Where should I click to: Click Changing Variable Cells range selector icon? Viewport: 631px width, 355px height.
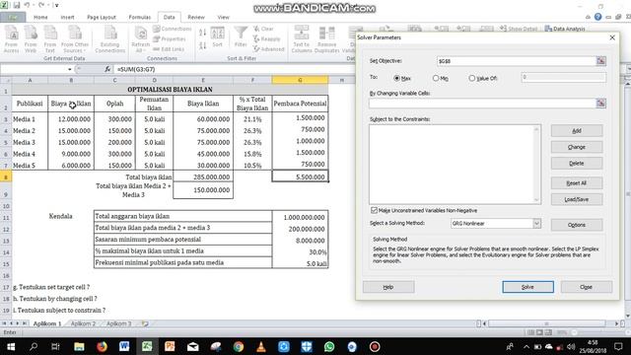click(600, 104)
